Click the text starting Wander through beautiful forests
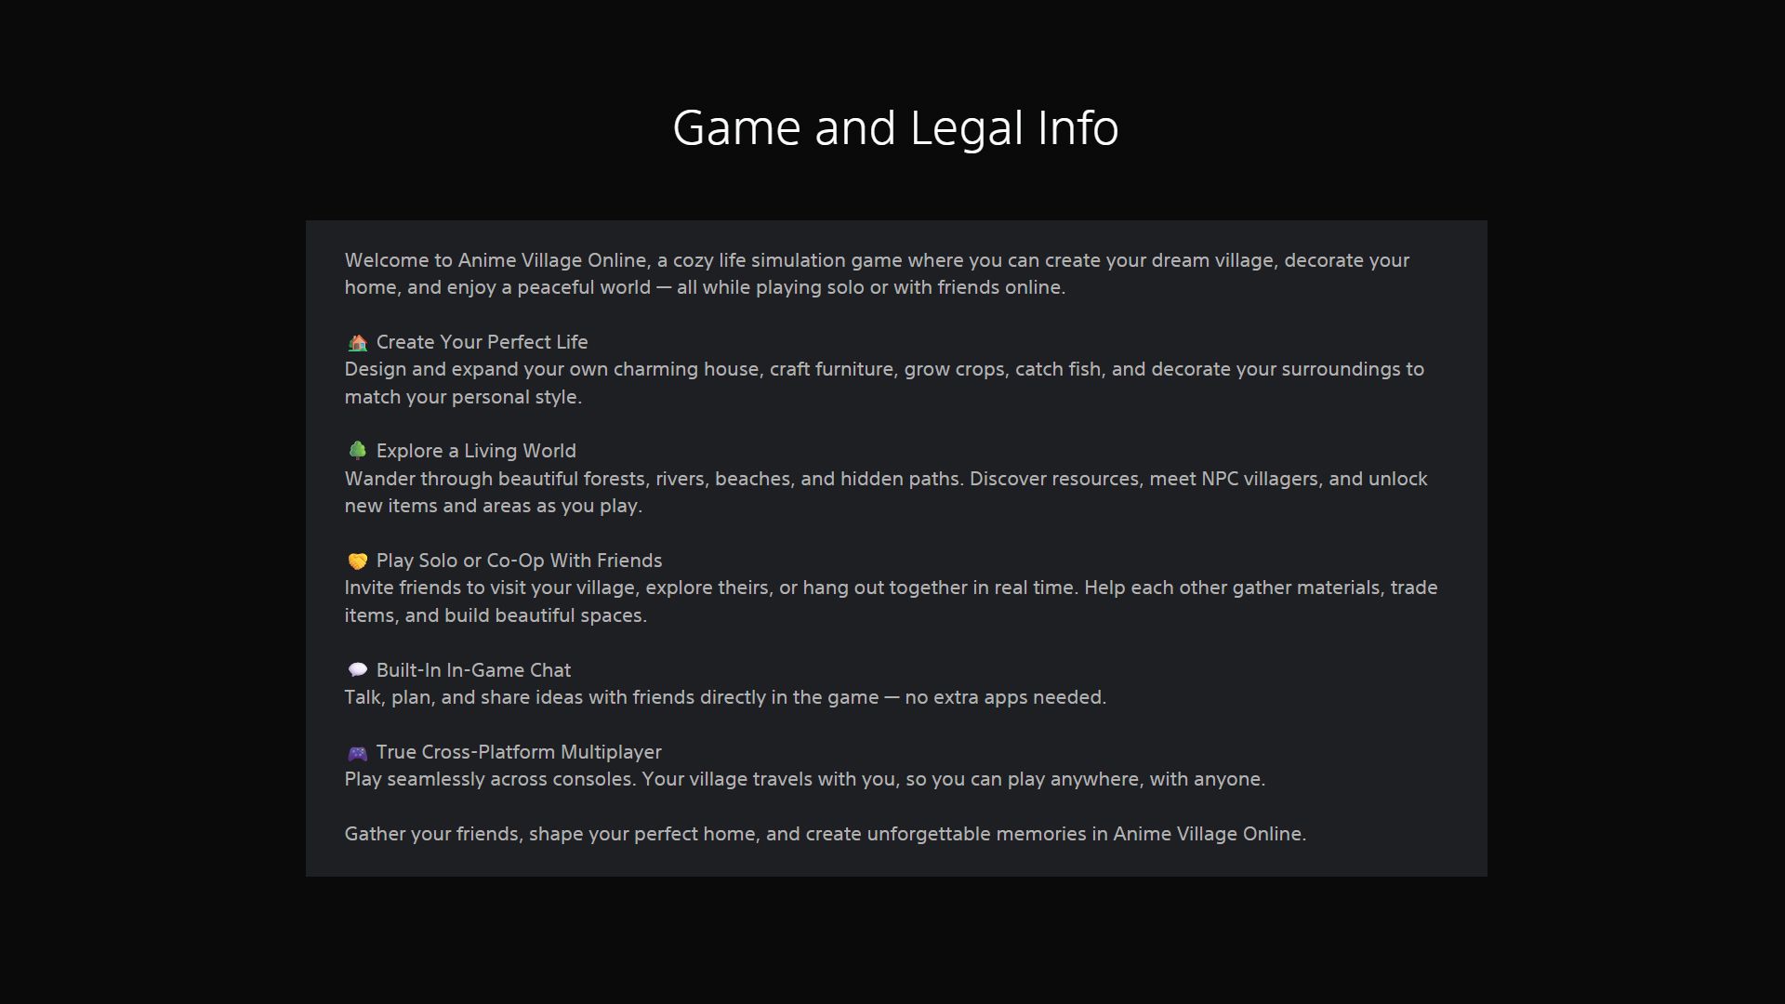The width and height of the screenshot is (1785, 1004). point(885,479)
